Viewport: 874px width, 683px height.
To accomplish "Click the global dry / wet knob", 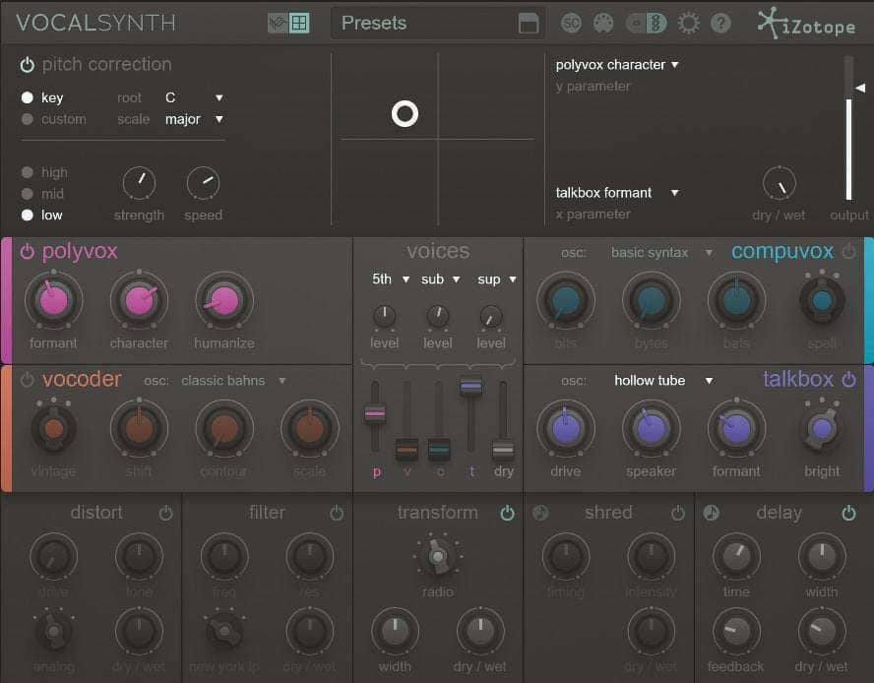I will click(779, 183).
